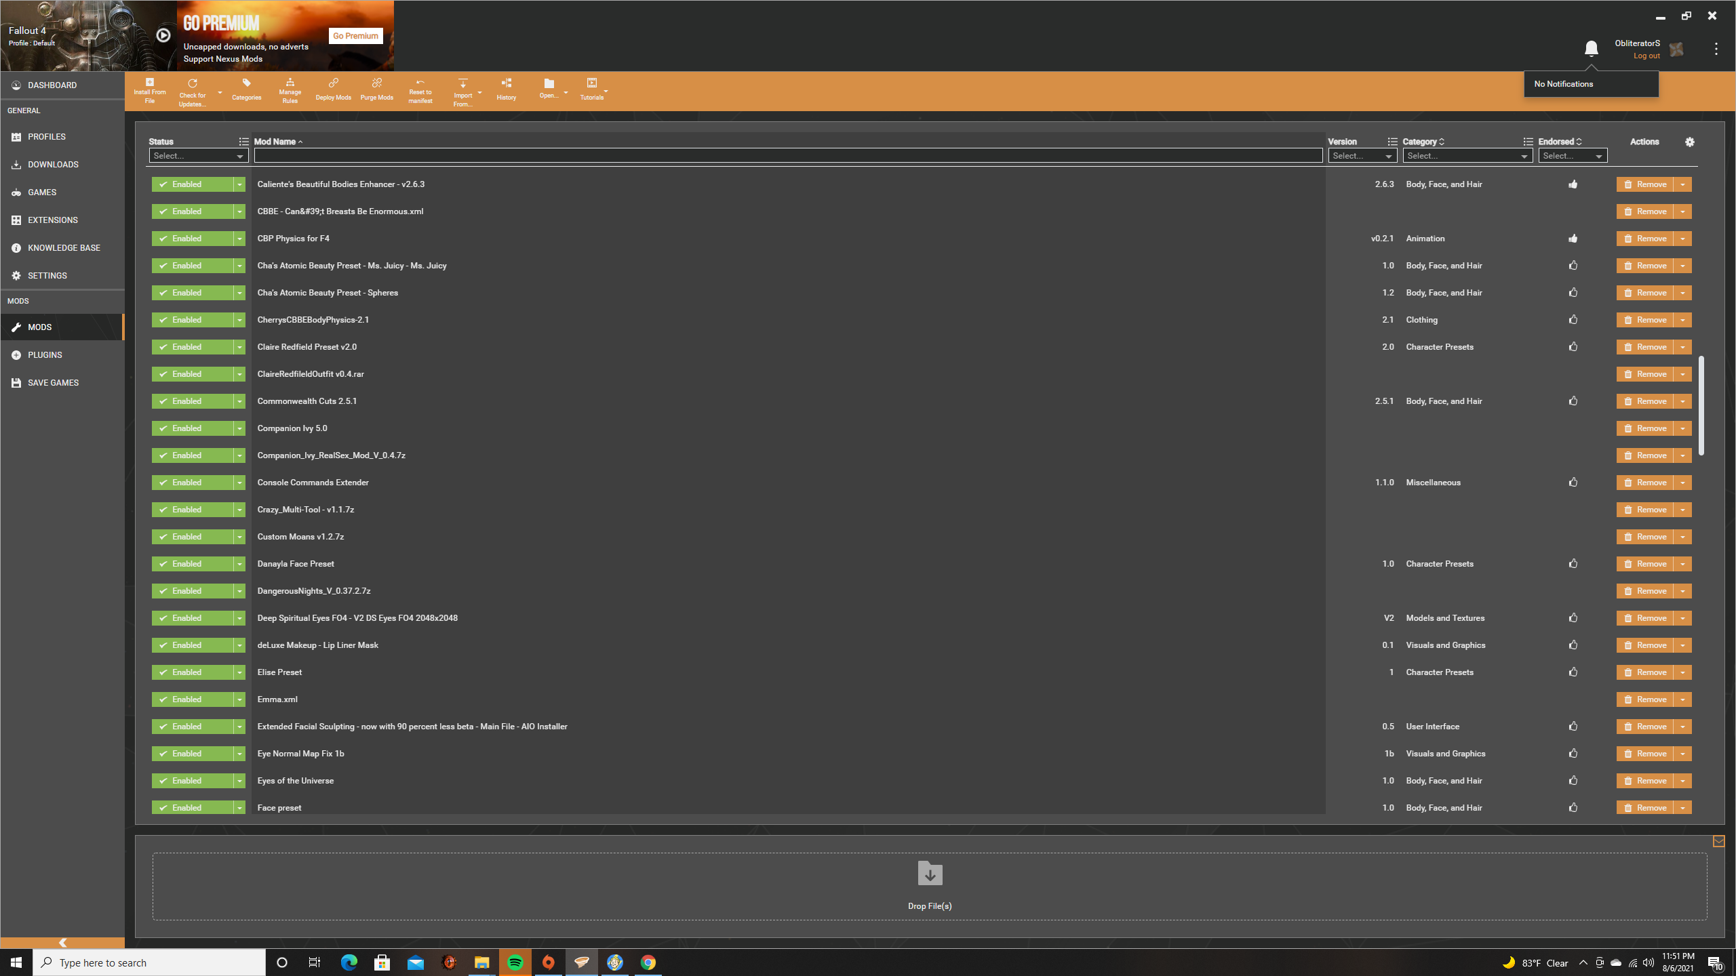Expand the Check for Updates arrow
Image resolution: width=1736 pixels, height=976 pixels.
pos(220,92)
